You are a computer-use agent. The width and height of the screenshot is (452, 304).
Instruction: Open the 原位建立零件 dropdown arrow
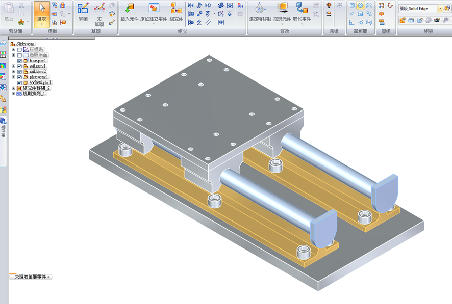point(154,24)
